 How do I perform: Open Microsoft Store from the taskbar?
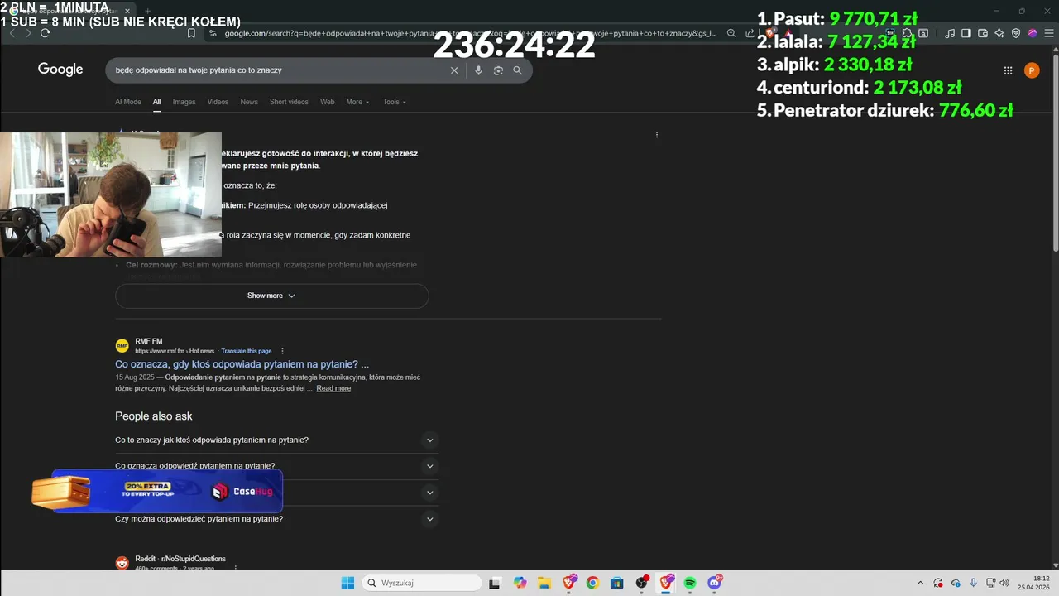pos(616,583)
